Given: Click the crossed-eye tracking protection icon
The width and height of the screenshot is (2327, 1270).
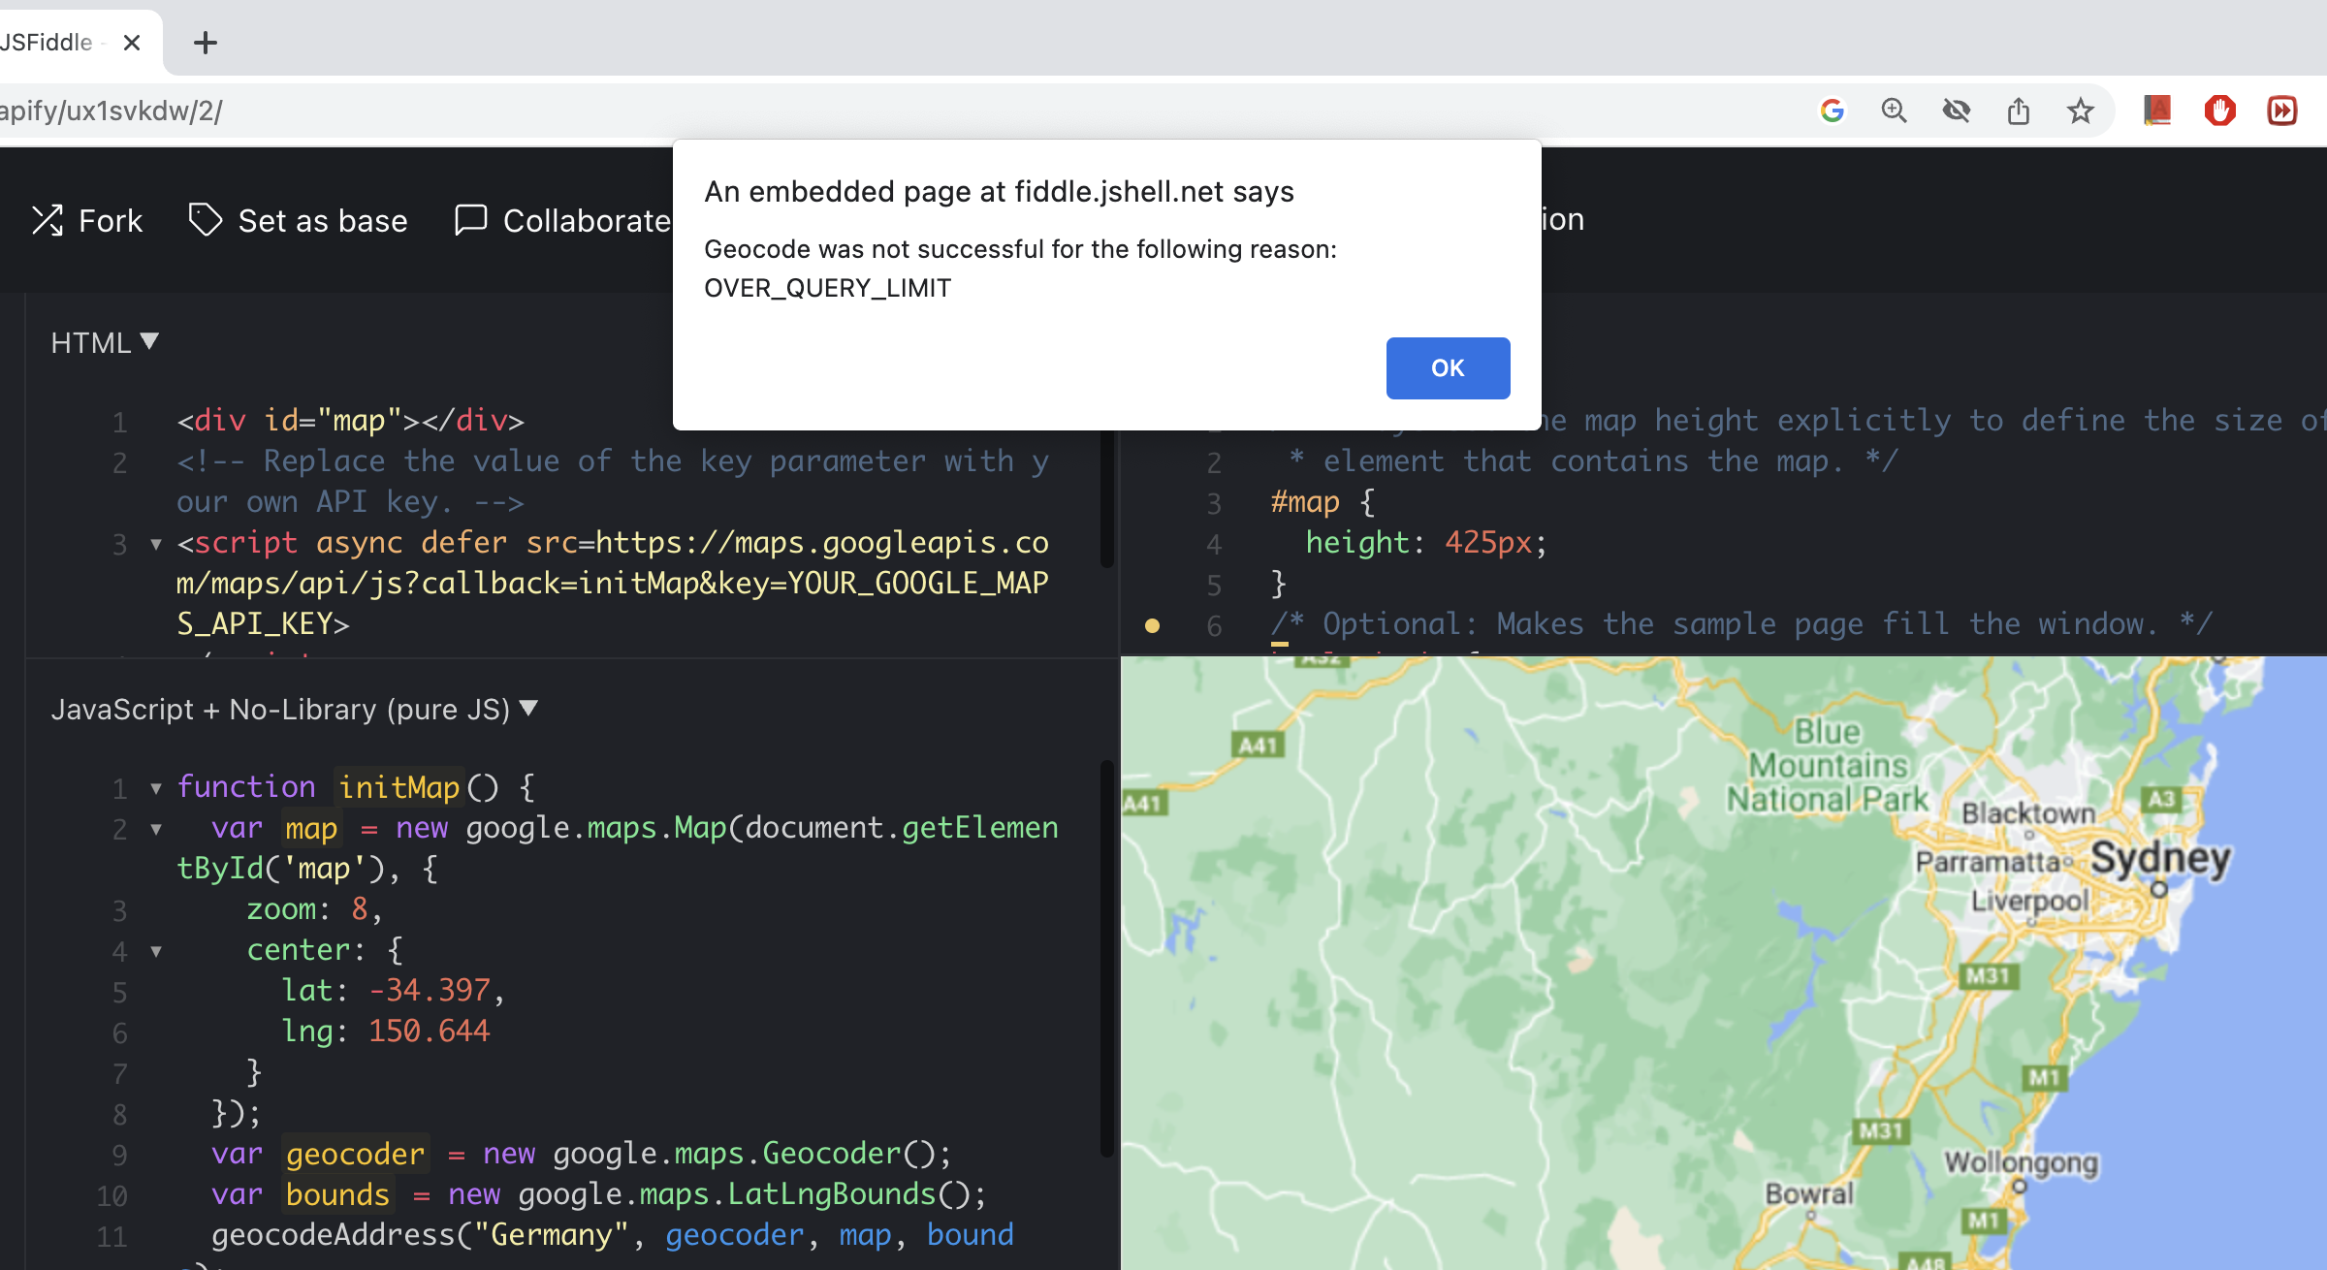Looking at the screenshot, I should [1956, 111].
